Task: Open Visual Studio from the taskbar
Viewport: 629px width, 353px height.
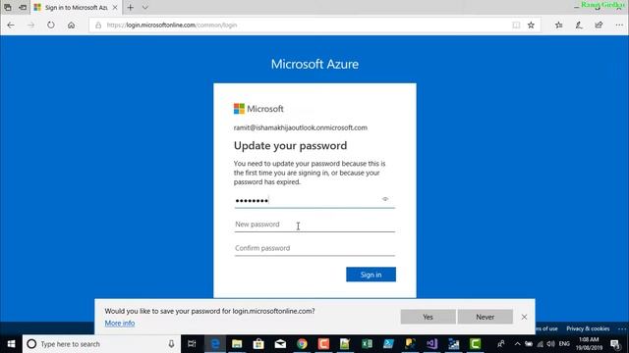Action: 431,344
